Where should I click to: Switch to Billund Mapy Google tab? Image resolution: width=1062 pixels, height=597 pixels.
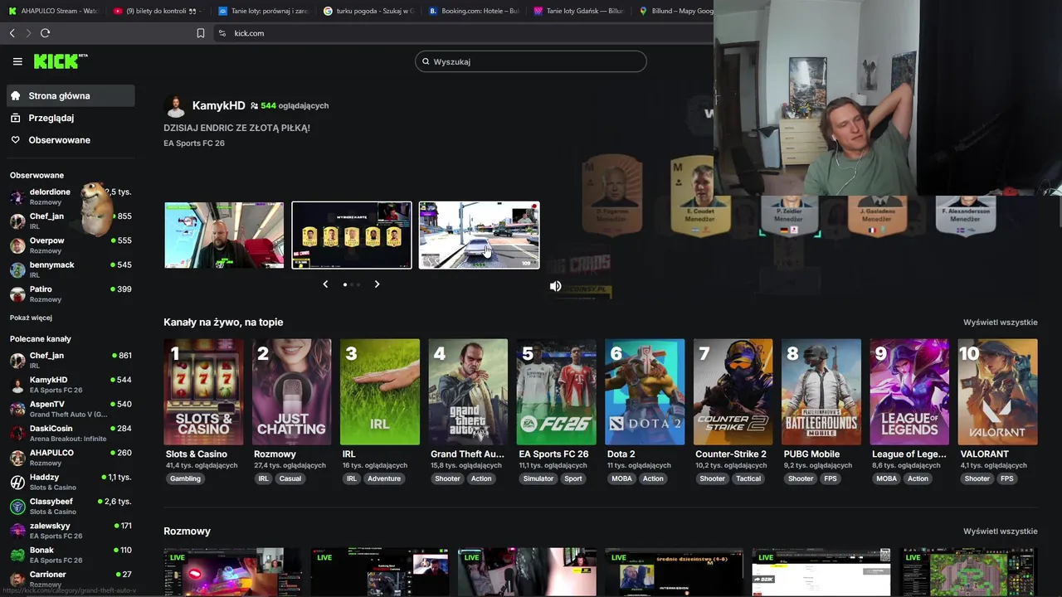(675, 11)
